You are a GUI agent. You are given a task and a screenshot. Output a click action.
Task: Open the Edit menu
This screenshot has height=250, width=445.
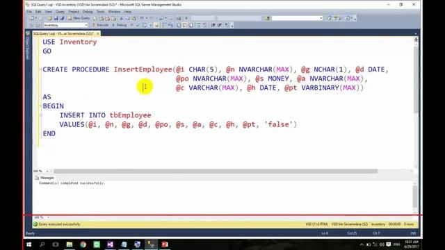38,12
